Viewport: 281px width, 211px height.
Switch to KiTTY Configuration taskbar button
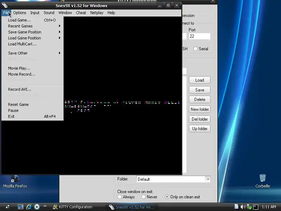click(x=72, y=207)
